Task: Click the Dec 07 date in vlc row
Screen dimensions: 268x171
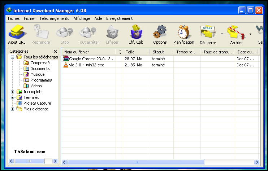Action: pyautogui.click(x=245, y=65)
